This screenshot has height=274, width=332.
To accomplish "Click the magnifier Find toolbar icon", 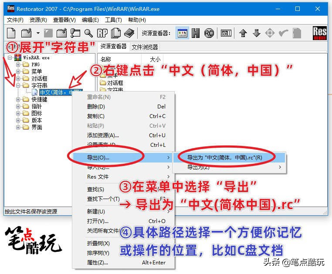I will pos(88,33).
